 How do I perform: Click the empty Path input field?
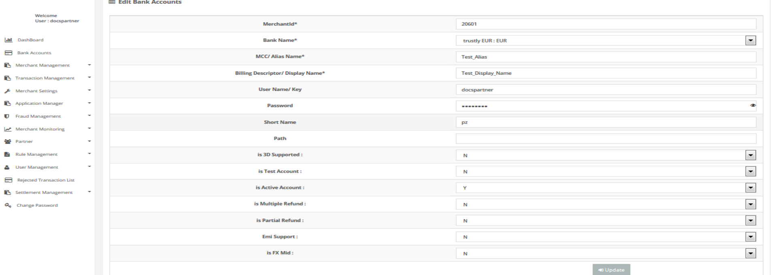(x=605, y=139)
